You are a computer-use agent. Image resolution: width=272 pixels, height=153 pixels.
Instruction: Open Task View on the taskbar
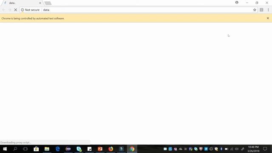click(x=25, y=149)
